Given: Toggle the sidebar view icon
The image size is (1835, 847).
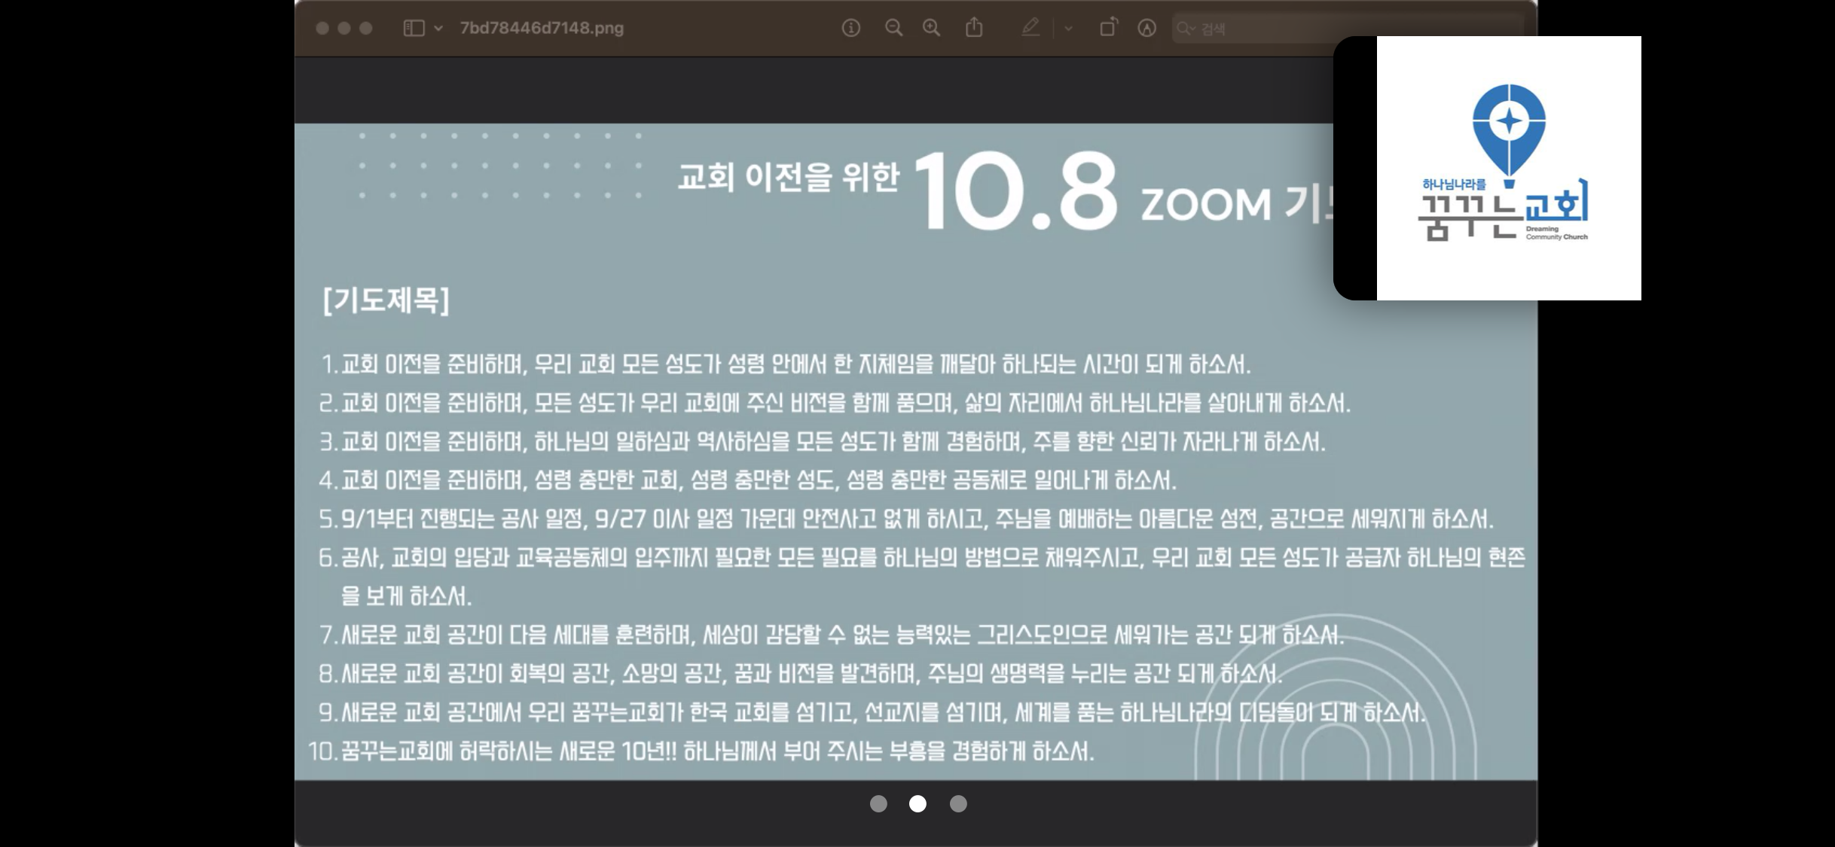Looking at the screenshot, I should click(414, 29).
